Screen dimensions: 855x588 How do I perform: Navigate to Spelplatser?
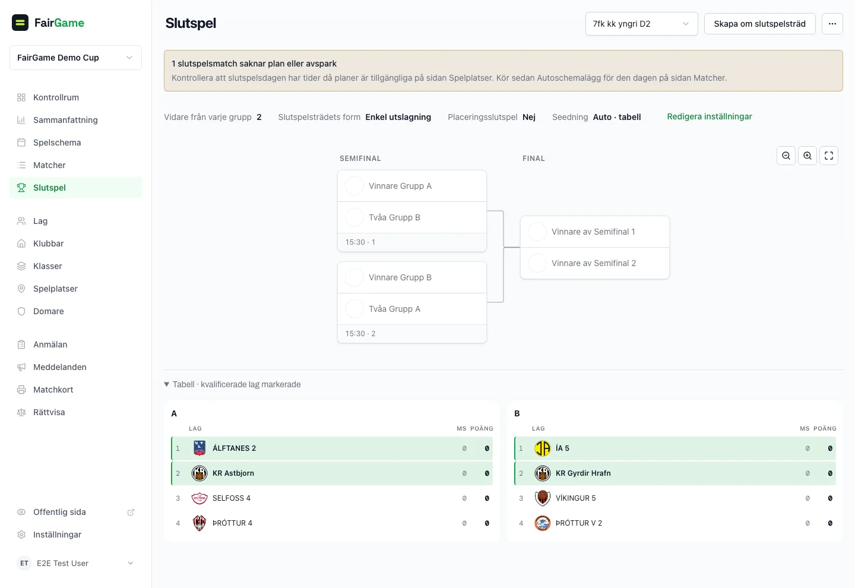[x=75, y=289]
